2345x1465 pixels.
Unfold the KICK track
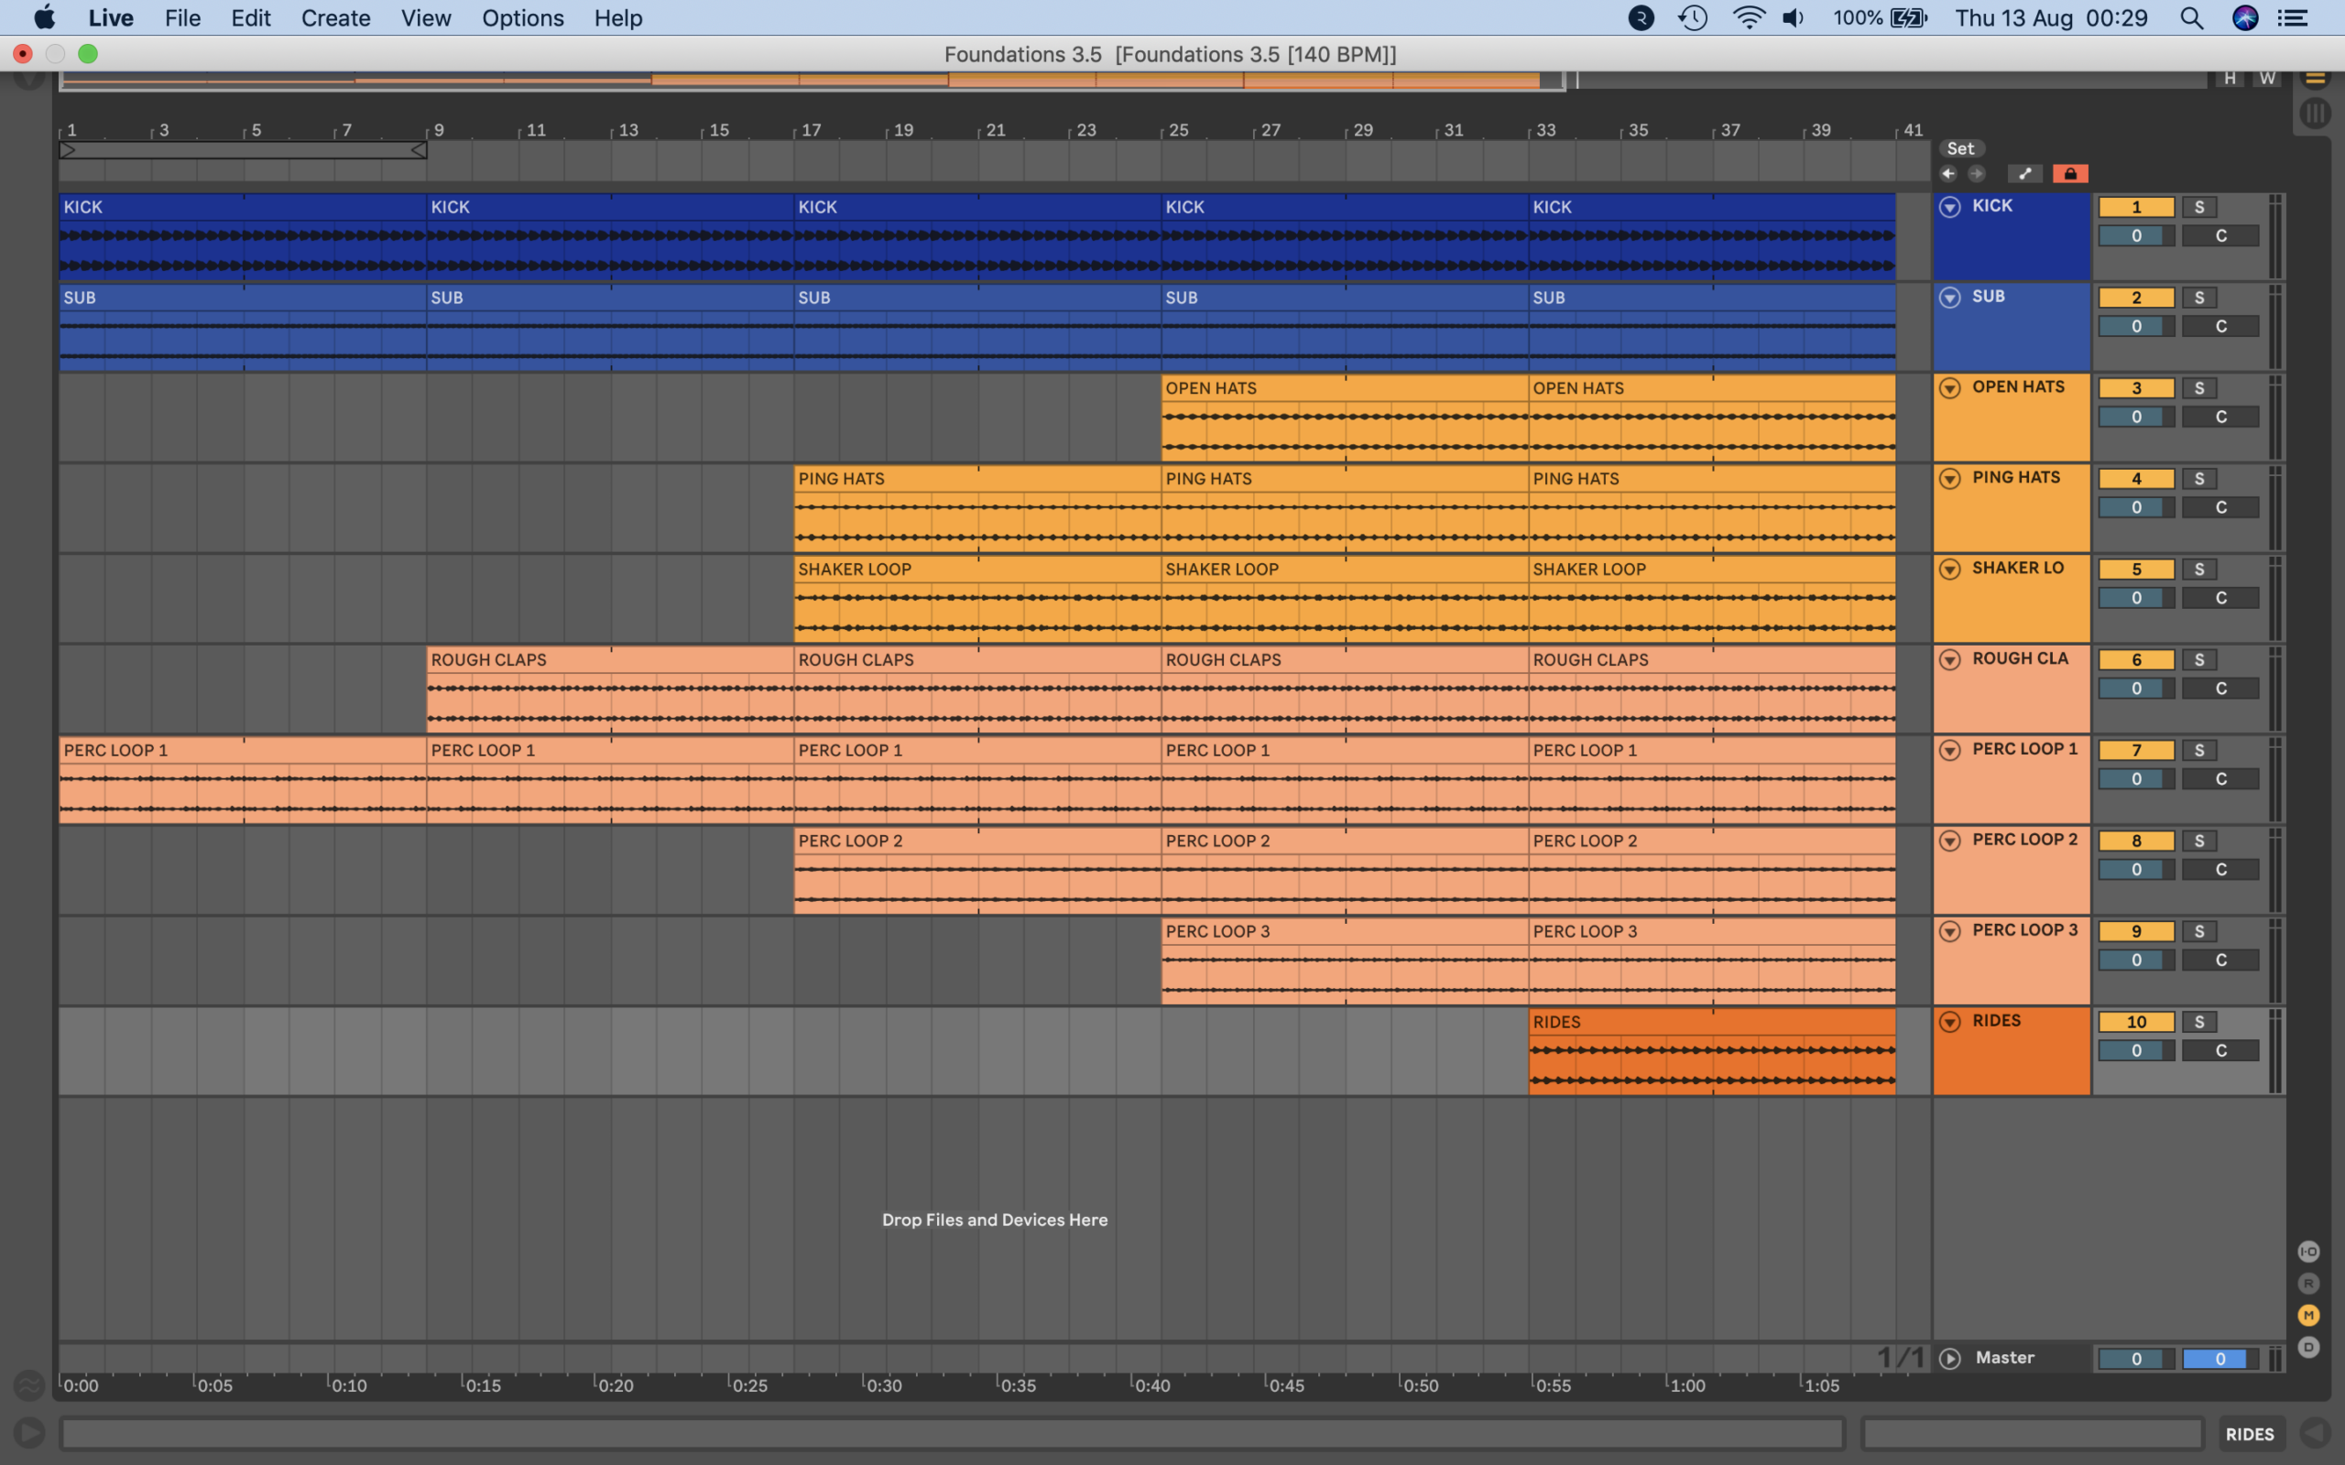pos(1949,206)
